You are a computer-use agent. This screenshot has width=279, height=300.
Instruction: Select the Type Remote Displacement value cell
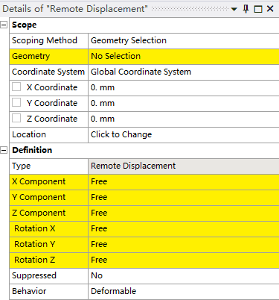point(184,166)
